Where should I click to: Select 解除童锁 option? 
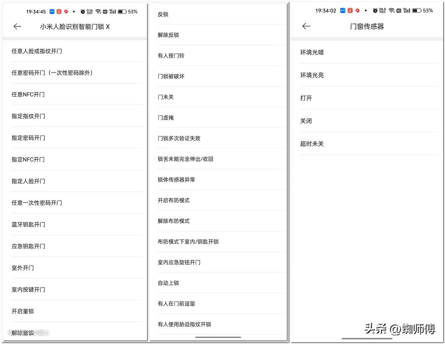pos(75,332)
